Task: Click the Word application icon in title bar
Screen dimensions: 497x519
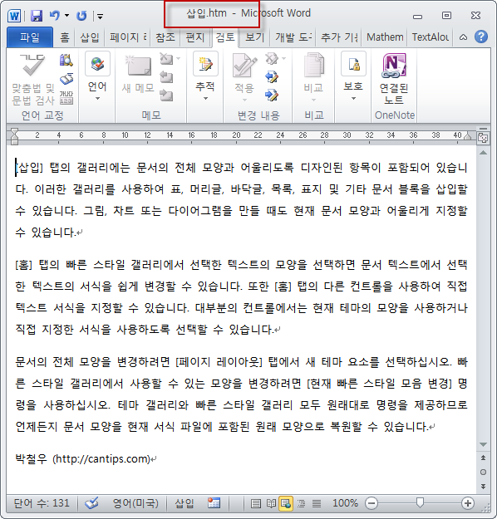Action: [14, 15]
